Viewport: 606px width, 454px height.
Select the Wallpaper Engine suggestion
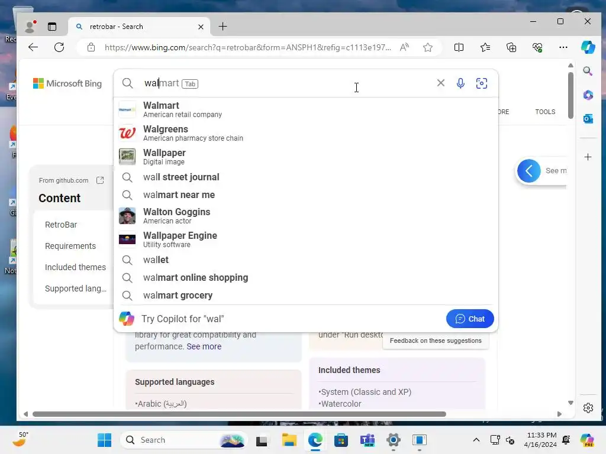(306, 239)
